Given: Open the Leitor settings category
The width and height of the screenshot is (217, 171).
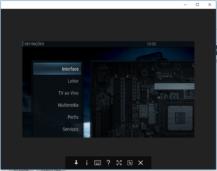Looking at the screenshot, I should pos(57,81).
